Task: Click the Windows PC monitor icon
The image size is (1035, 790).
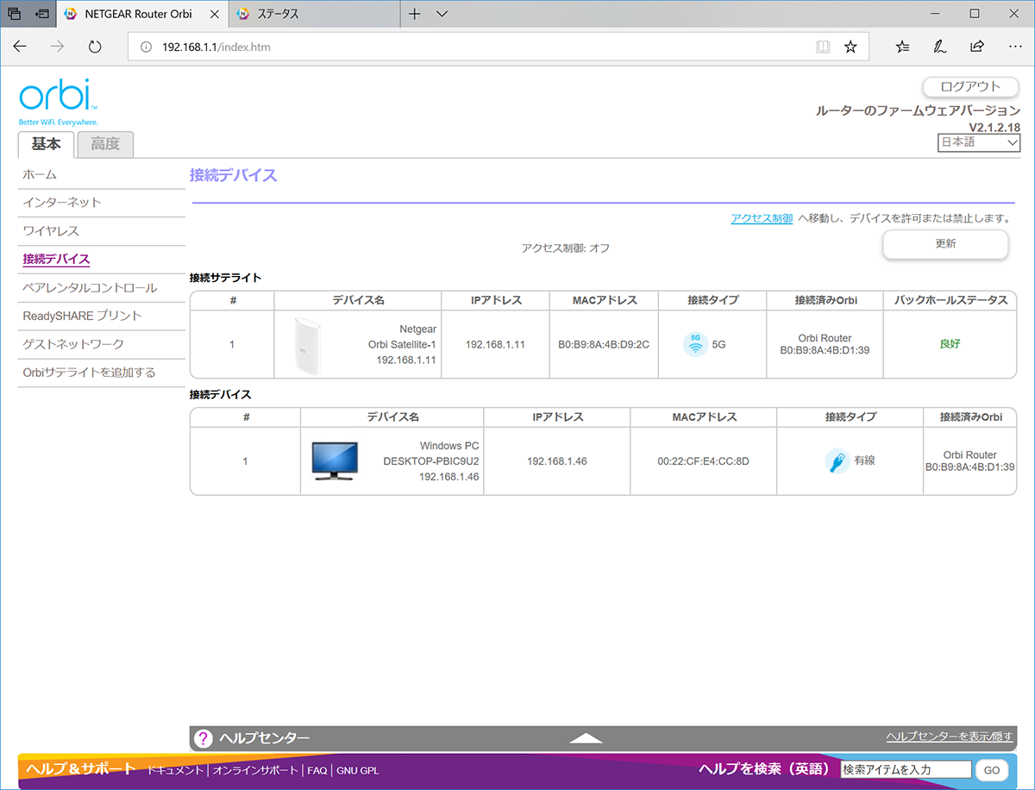Action: [335, 461]
